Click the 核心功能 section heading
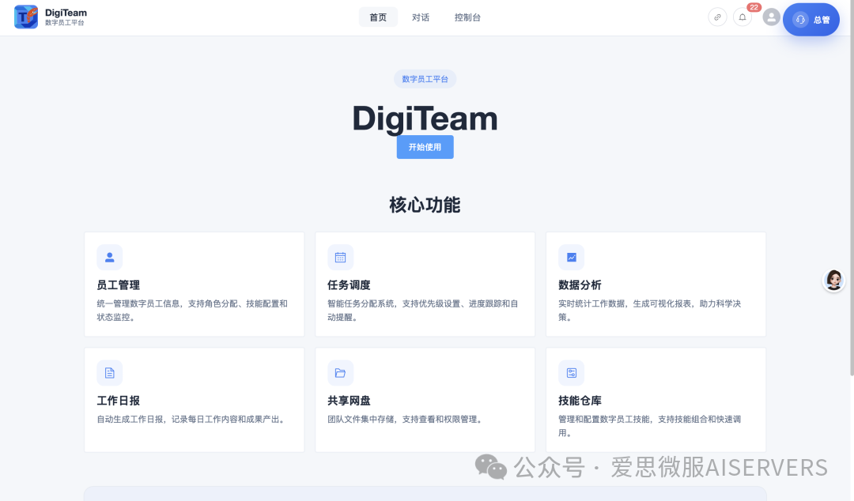 tap(425, 205)
